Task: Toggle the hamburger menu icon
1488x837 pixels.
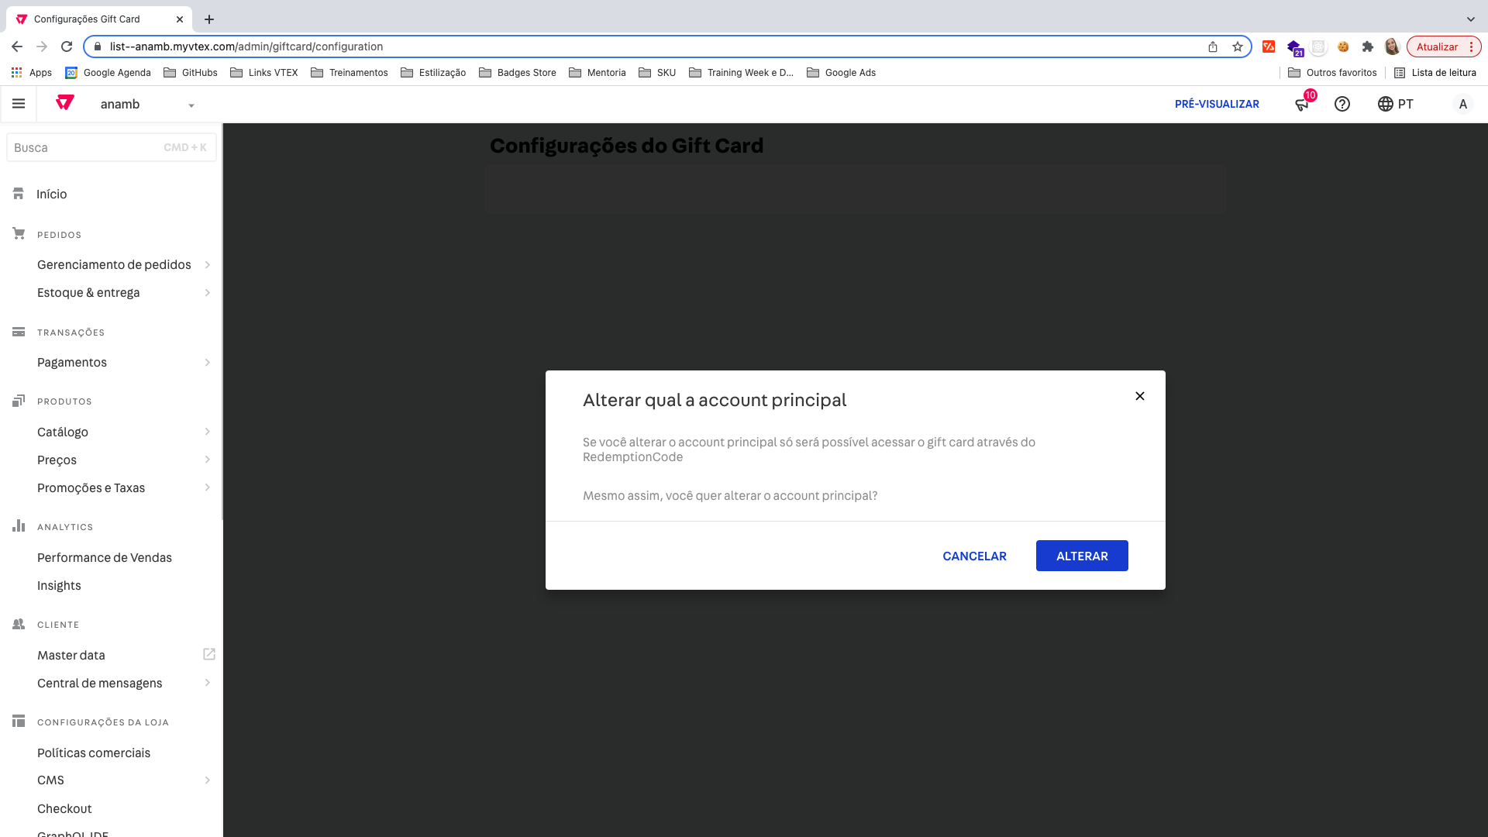Action: point(19,104)
